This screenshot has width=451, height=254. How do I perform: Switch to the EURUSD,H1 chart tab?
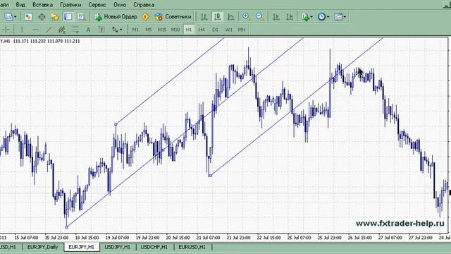[192, 247]
